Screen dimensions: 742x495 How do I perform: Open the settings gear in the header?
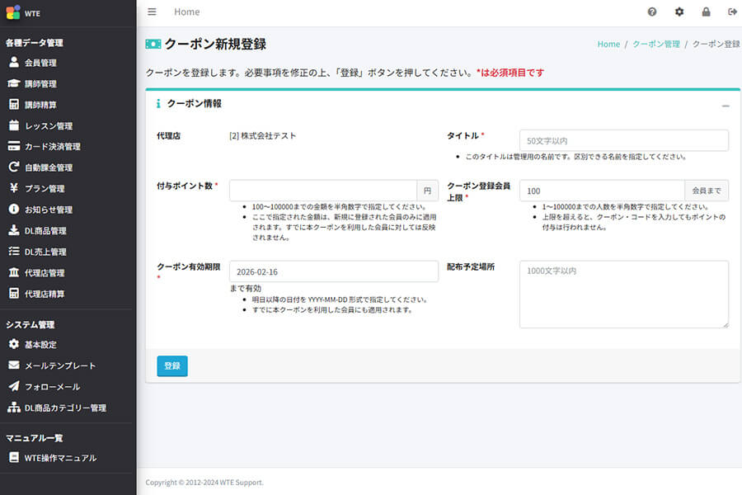(x=679, y=12)
